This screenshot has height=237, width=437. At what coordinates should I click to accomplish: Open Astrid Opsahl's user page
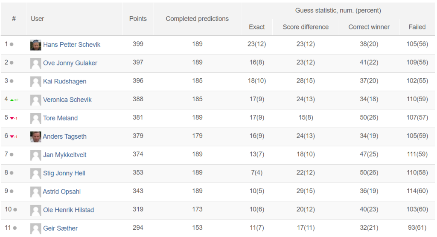pos(61,191)
